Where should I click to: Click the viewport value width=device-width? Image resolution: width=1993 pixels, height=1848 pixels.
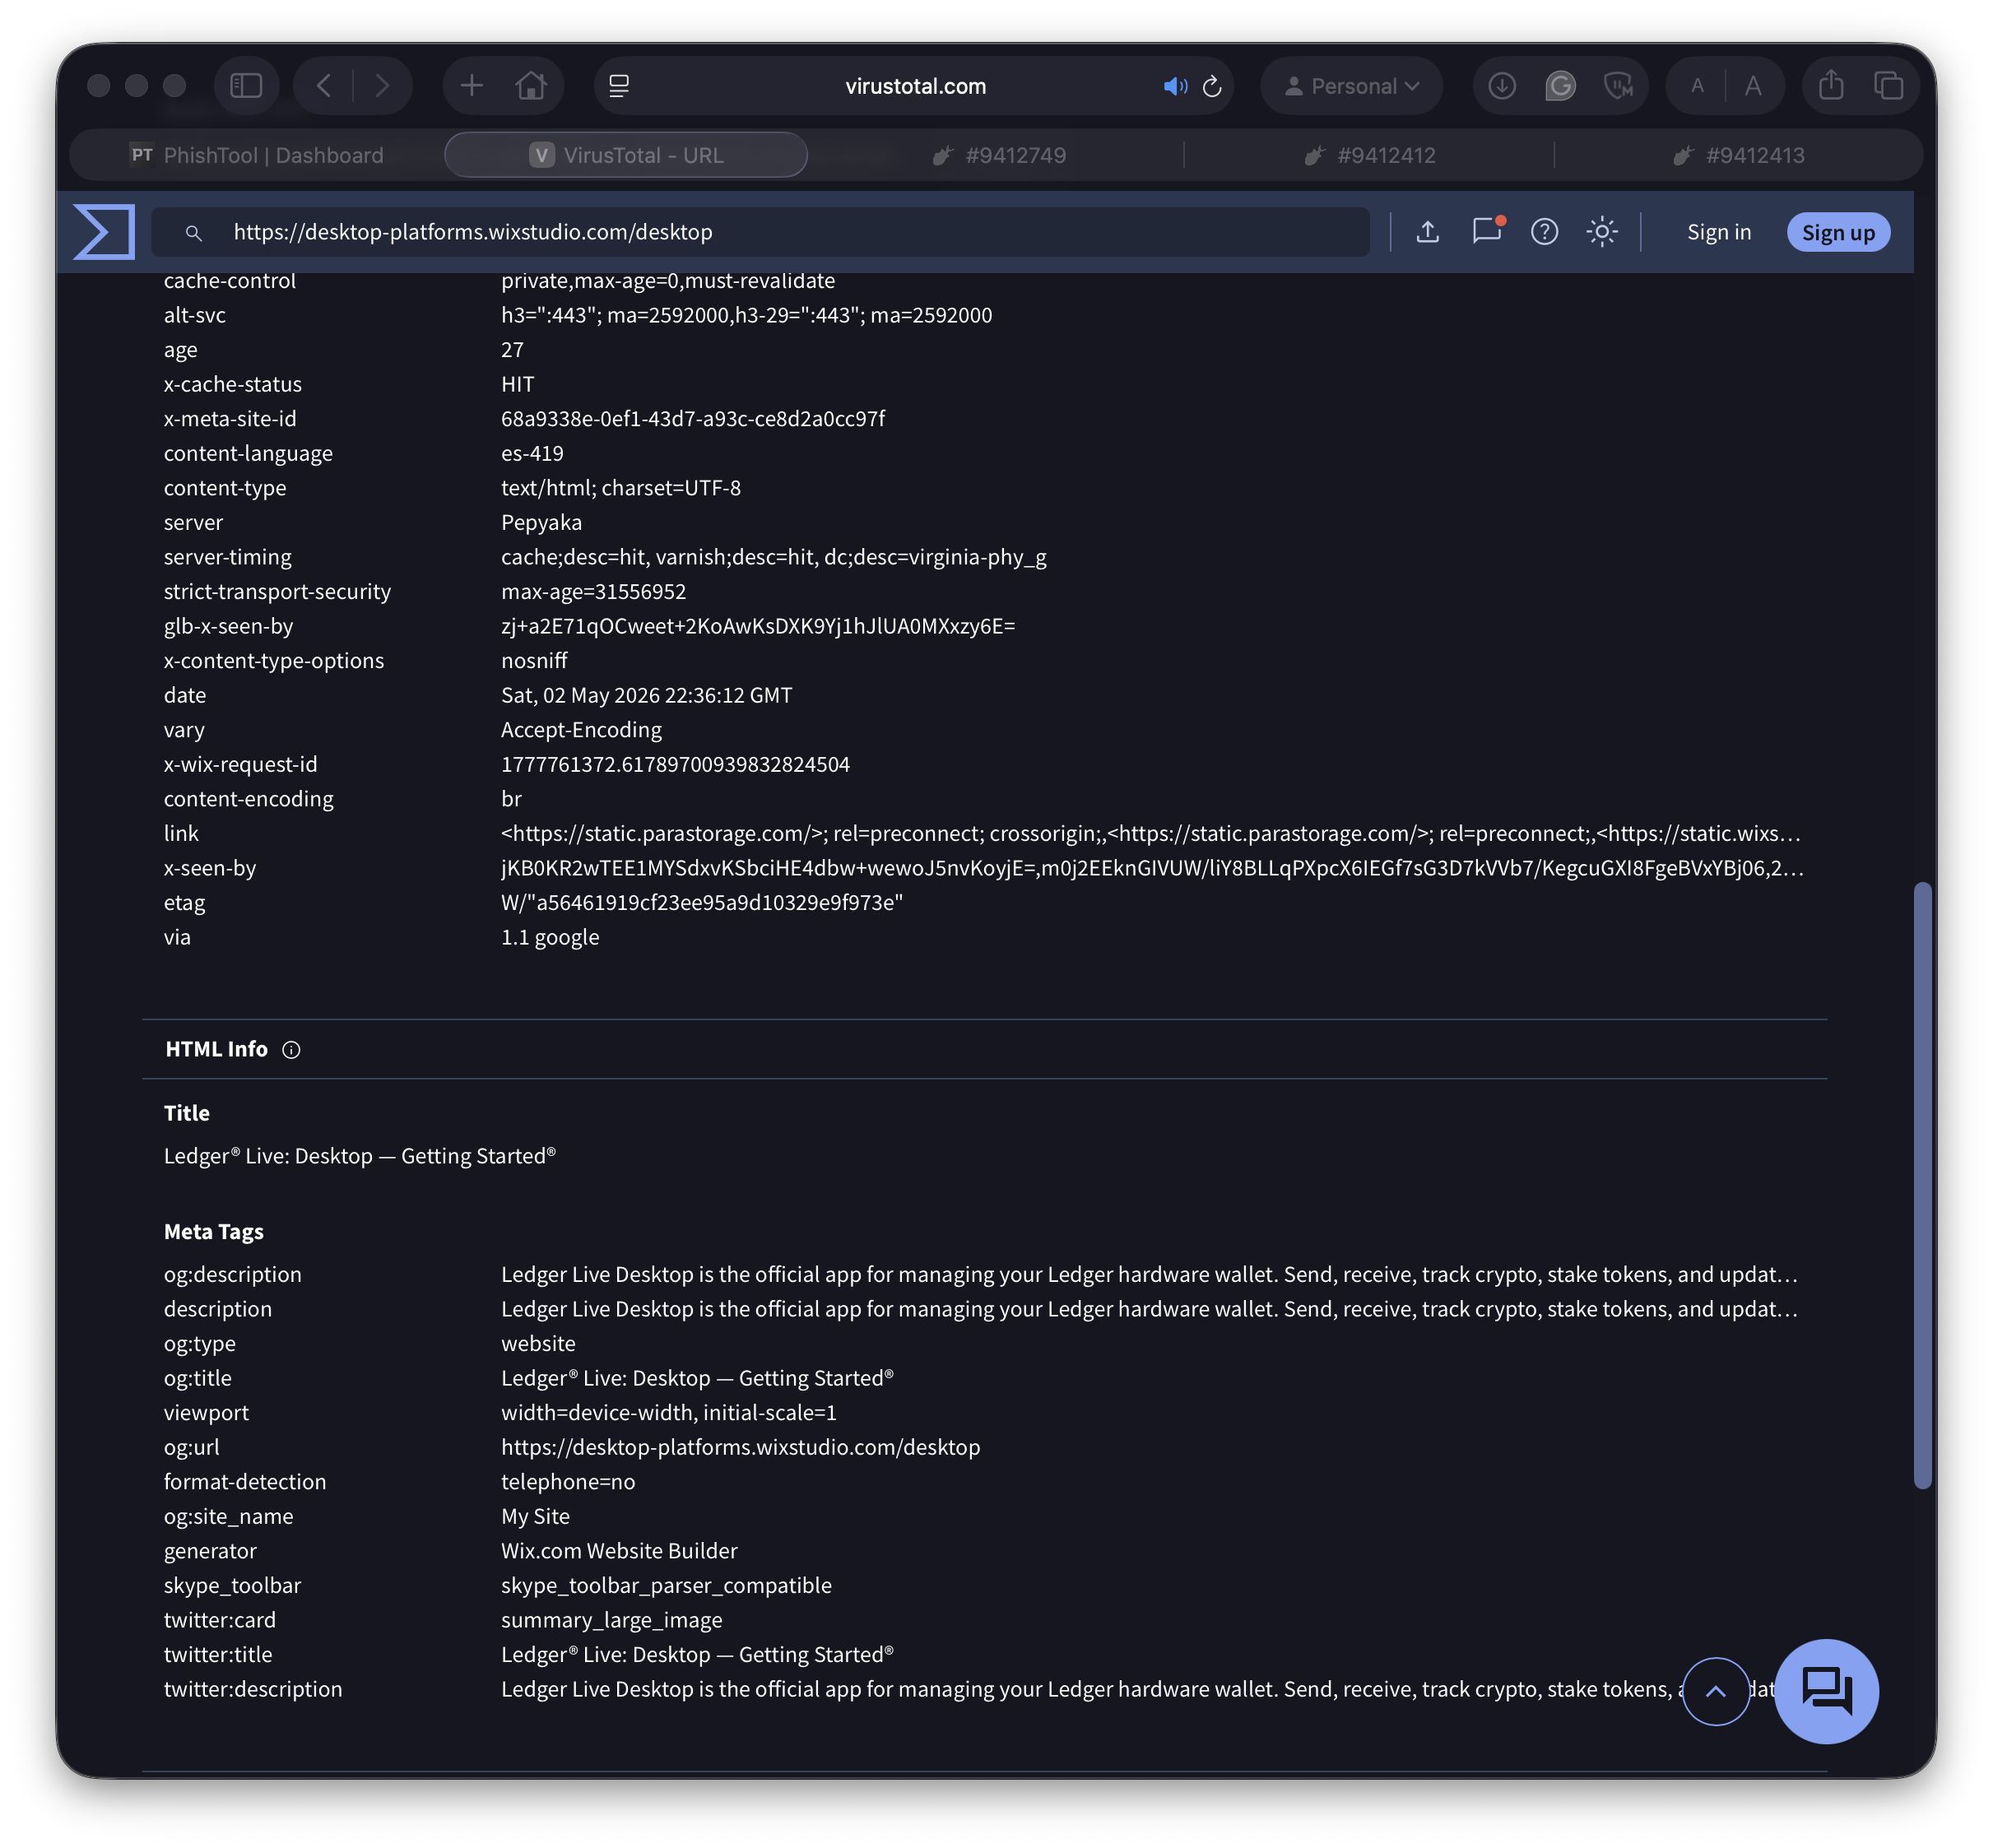[669, 1412]
